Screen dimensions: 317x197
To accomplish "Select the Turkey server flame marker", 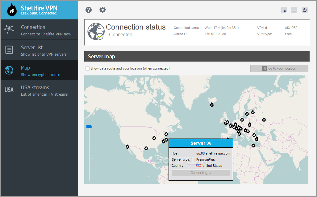I will click(257, 139).
